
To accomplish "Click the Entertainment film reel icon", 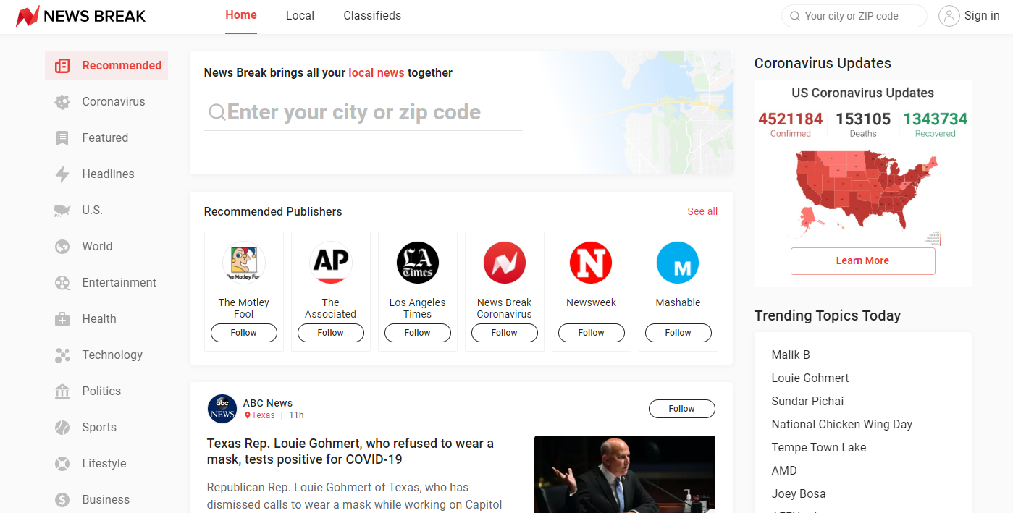I will point(62,283).
